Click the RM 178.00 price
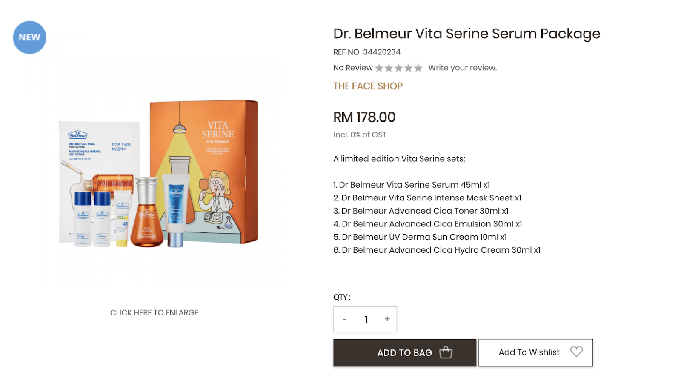681x378 pixels. coord(364,117)
